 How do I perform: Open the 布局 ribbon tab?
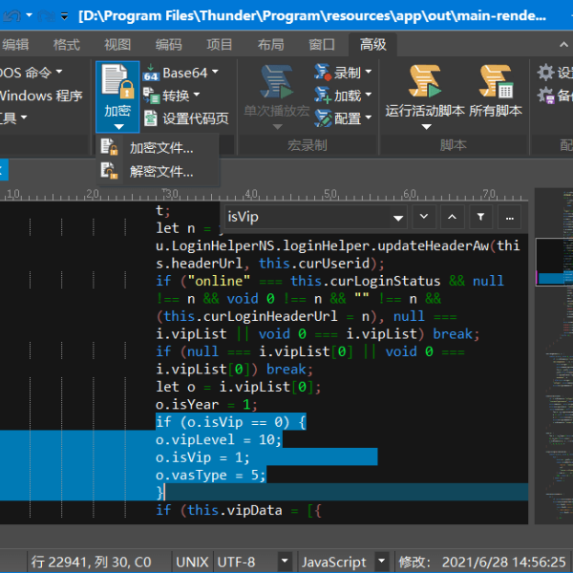(x=271, y=45)
